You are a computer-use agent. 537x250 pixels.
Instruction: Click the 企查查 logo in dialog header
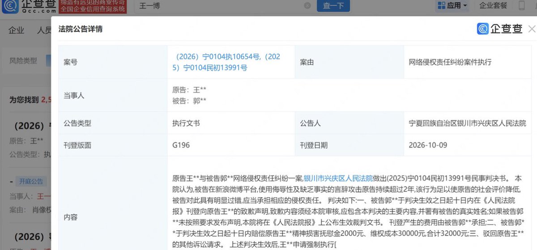point(499,29)
